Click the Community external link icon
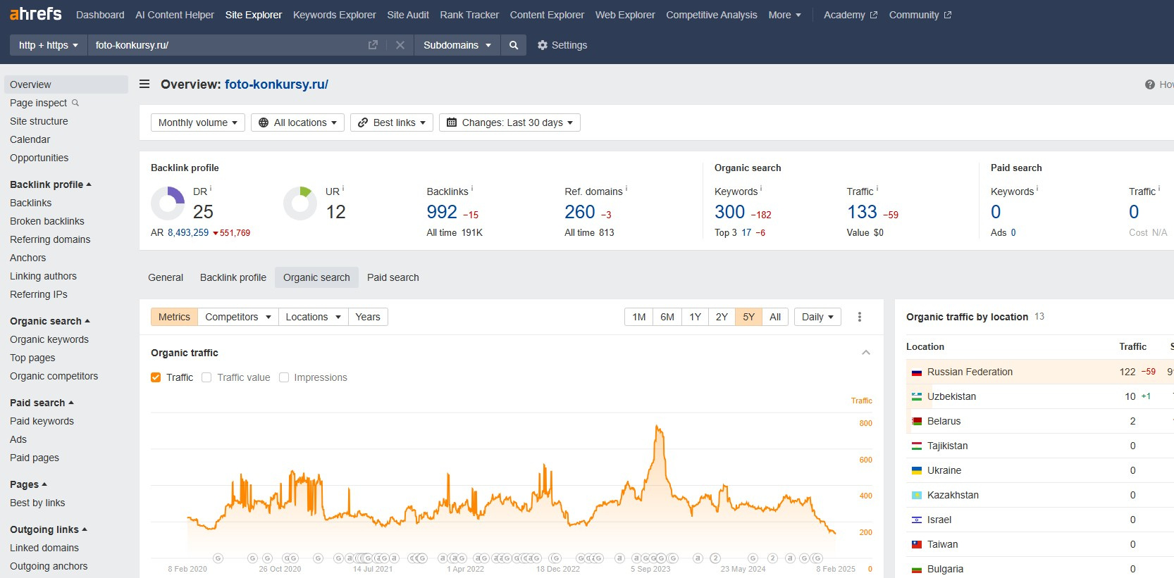Screen dimensions: 1174x578 948,15
